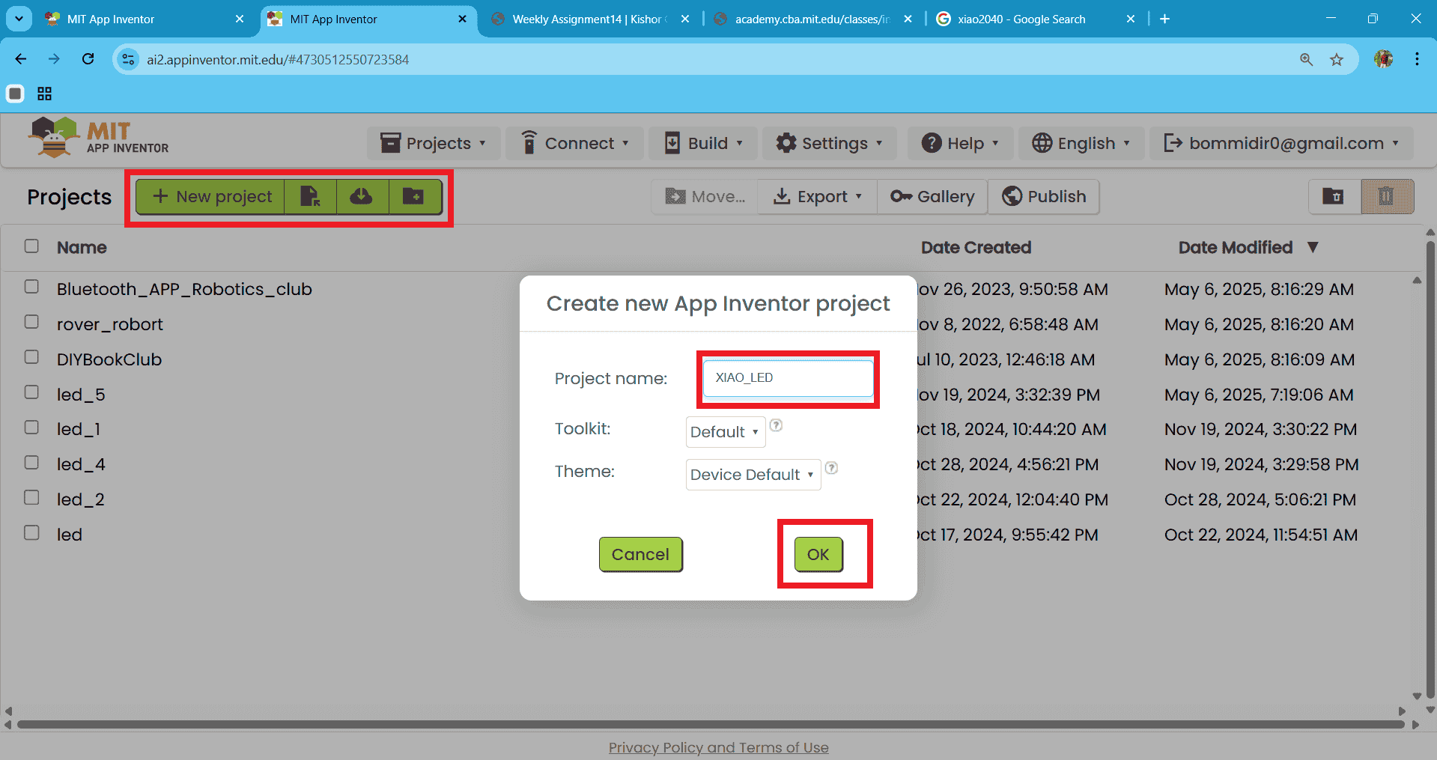Click the Publish button
1437x760 pixels.
pyautogui.click(x=1044, y=197)
